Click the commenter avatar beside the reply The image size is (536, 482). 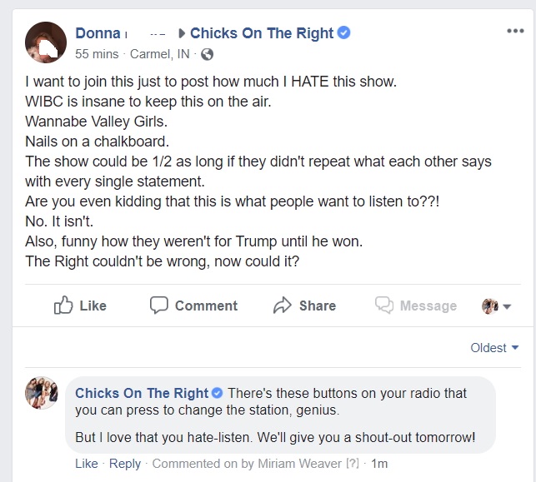coord(42,393)
